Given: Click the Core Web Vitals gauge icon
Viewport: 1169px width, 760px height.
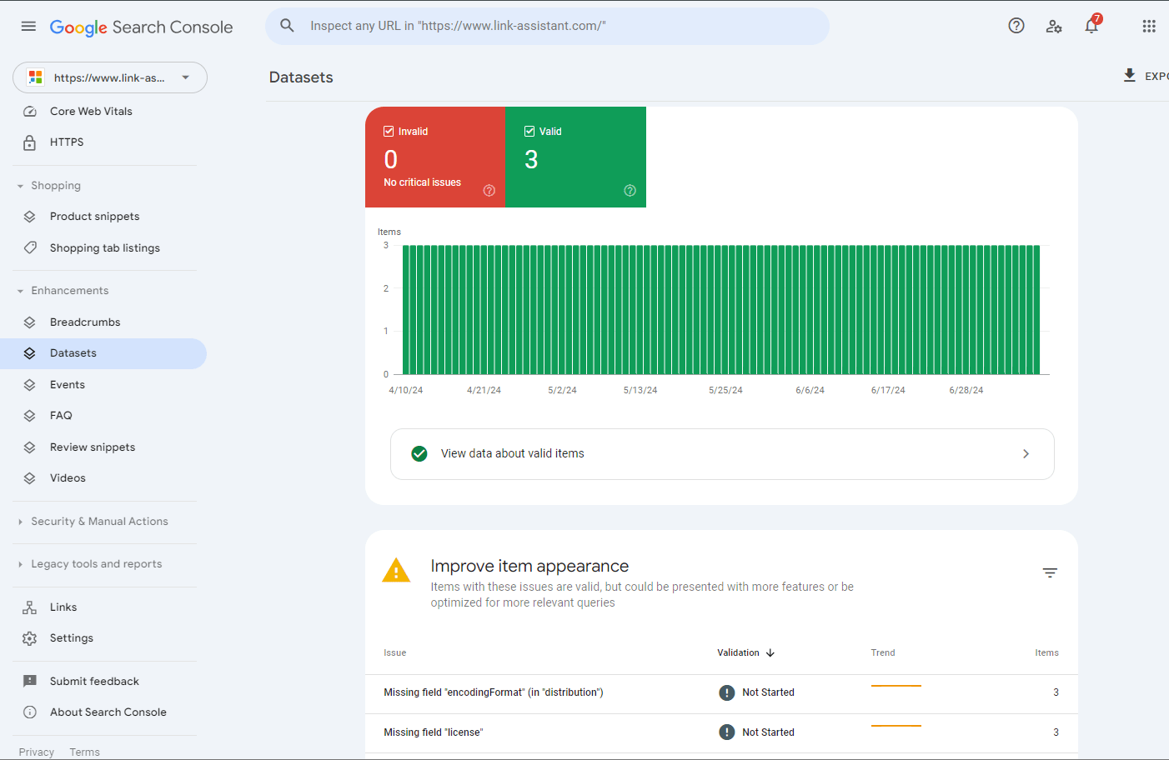Looking at the screenshot, I should (30, 112).
